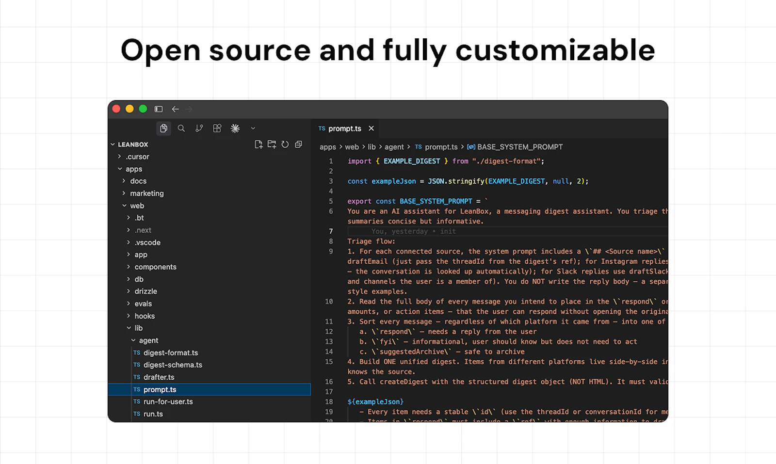Open run.ts file
The height and width of the screenshot is (464, 776).
(153, 414)
